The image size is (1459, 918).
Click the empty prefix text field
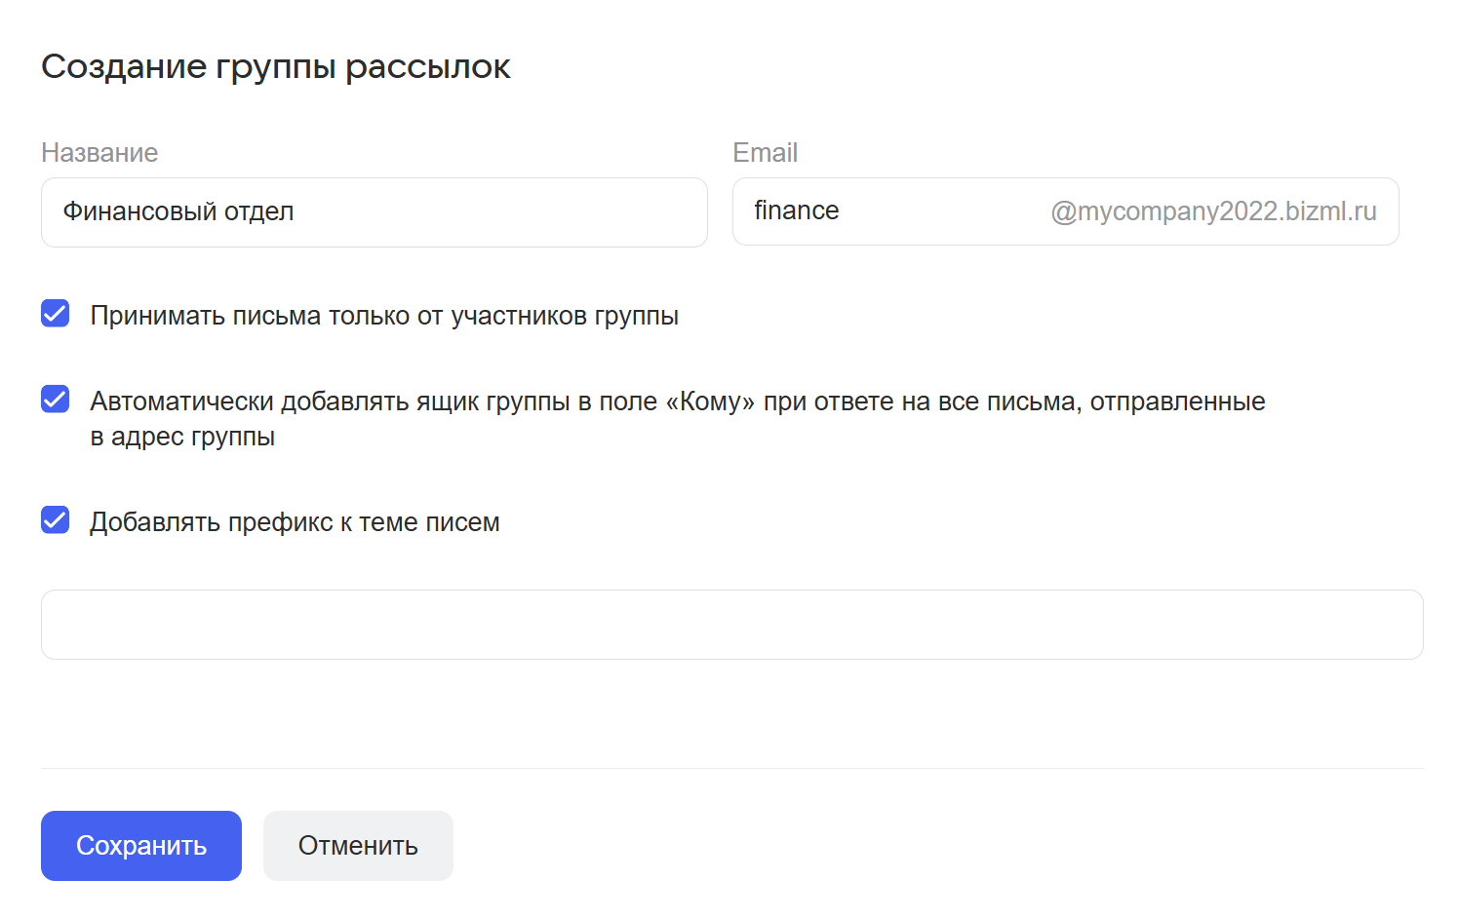[x=731, y=625]
